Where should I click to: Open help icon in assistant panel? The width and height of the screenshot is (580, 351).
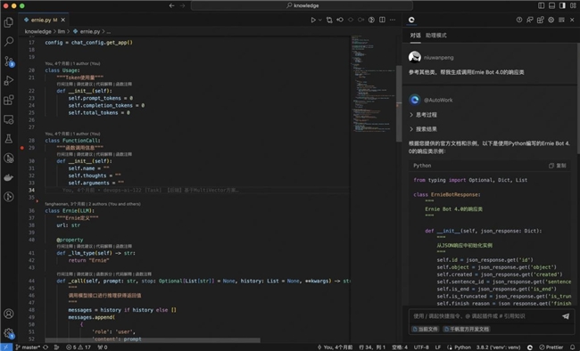click(x=519, y=20)
